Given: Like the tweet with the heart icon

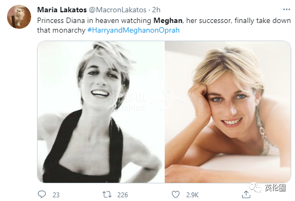Looking at the screenshot, I should coord(175,195).
